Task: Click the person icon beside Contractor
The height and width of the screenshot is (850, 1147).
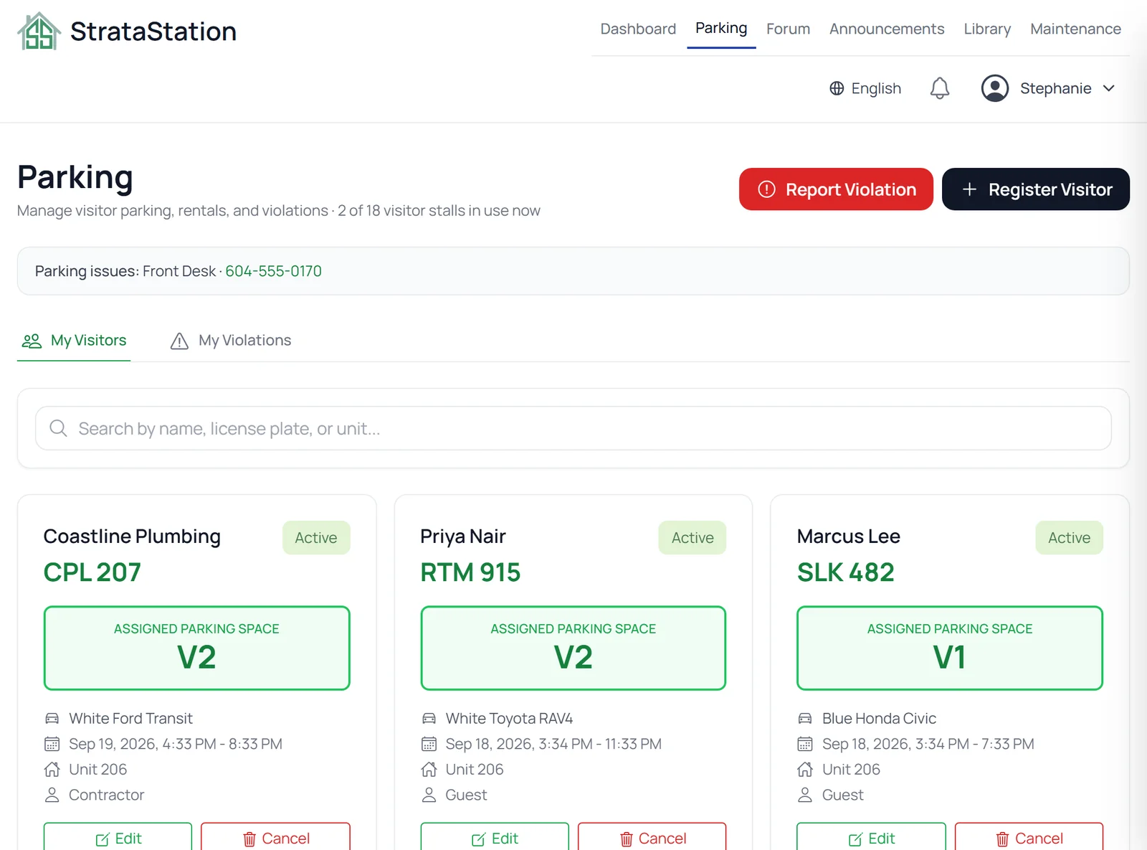Action: pyautogui.click(x=52, y=795)
